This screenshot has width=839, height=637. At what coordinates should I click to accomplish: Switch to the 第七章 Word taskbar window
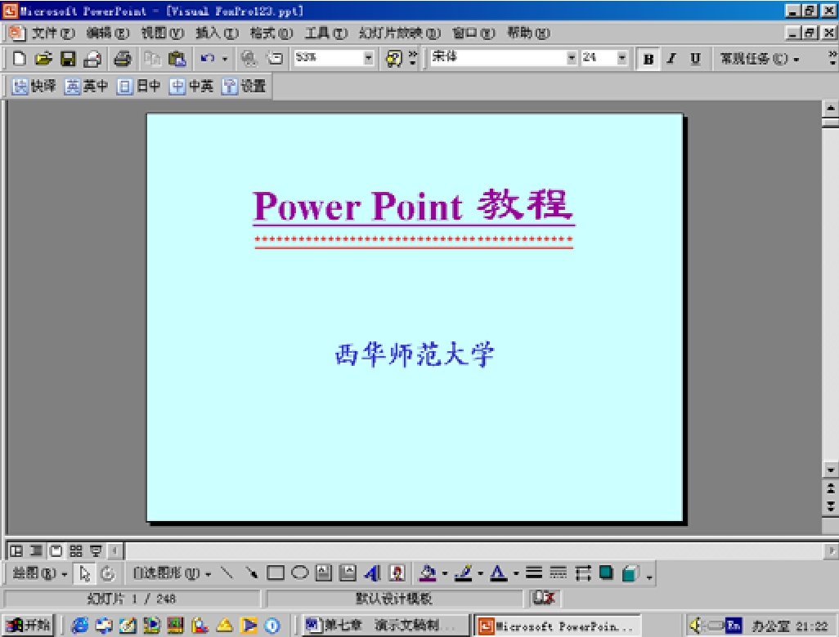point(384,625)
